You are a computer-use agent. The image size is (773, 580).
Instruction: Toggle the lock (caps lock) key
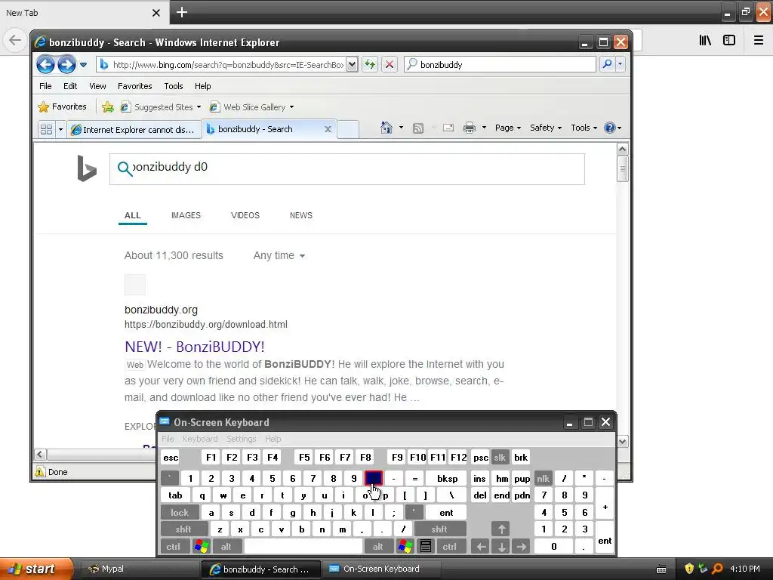point(180,513)
